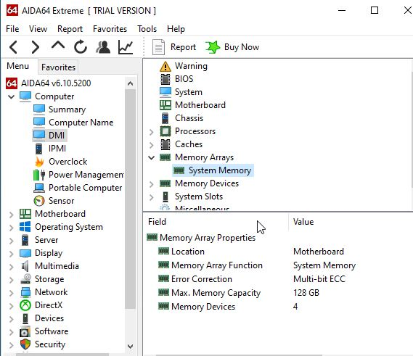Click the Sensor gauge icon

tap(39, 201)
